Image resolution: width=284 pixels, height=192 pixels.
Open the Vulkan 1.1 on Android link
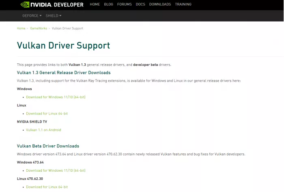(x=43, y=130)
